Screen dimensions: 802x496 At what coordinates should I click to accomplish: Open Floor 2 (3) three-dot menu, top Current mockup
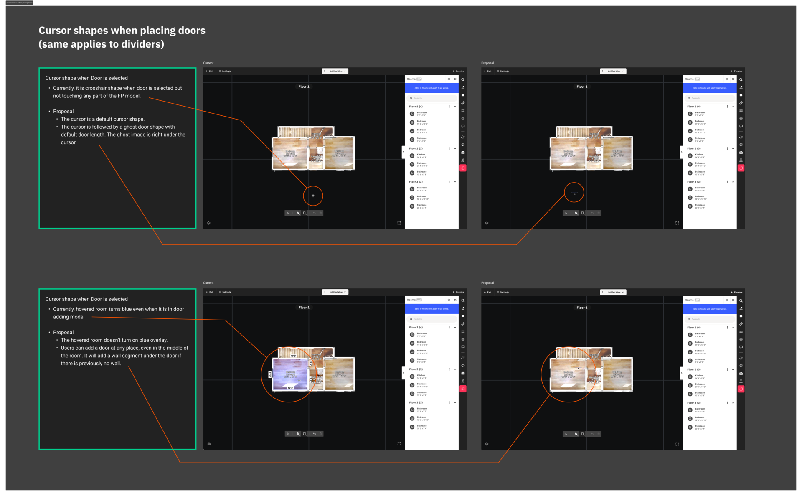(x=449, y=148)
